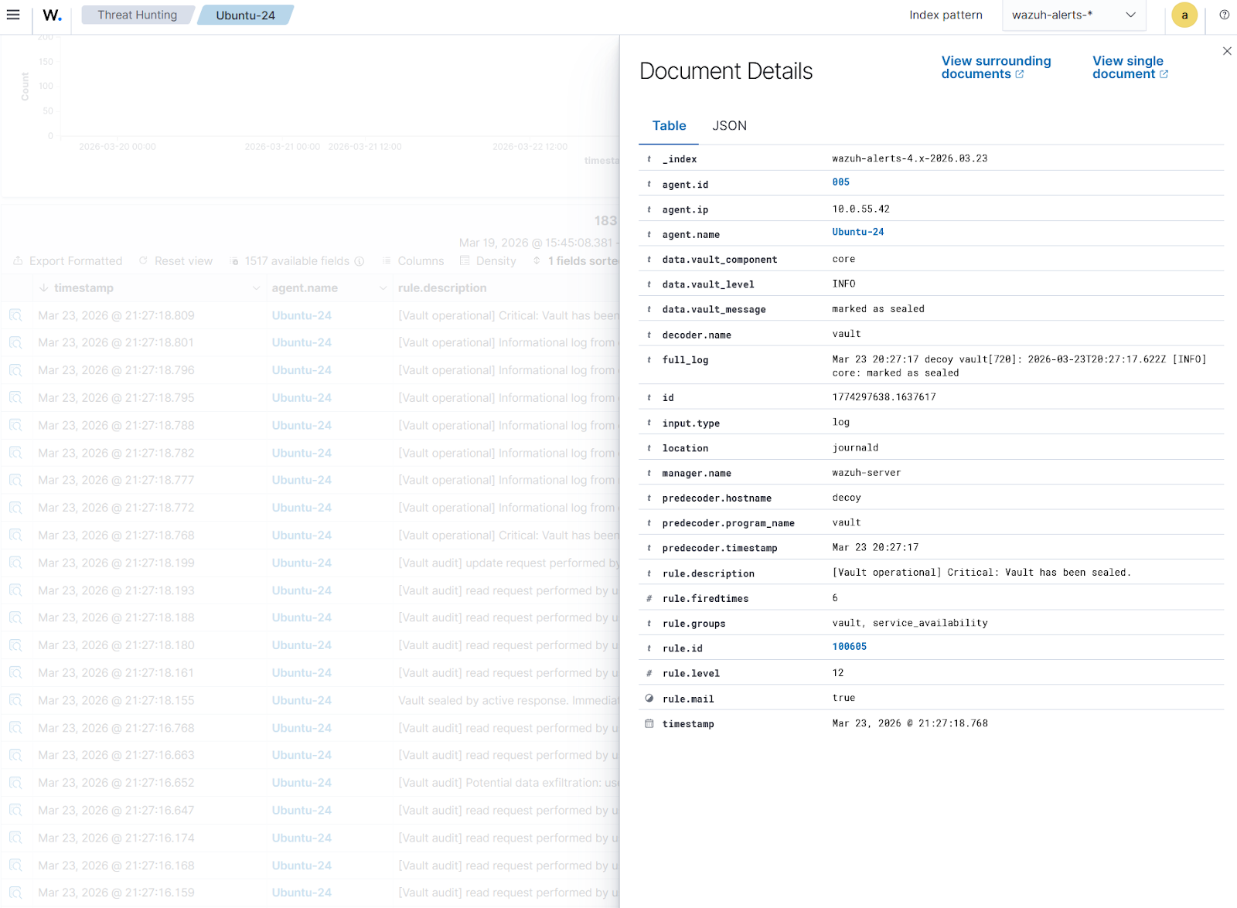Click the Threat Hunting breadcrumb
Image resolution: width=1237 pixels, height=908 pixels.
(x=137, y=15)
